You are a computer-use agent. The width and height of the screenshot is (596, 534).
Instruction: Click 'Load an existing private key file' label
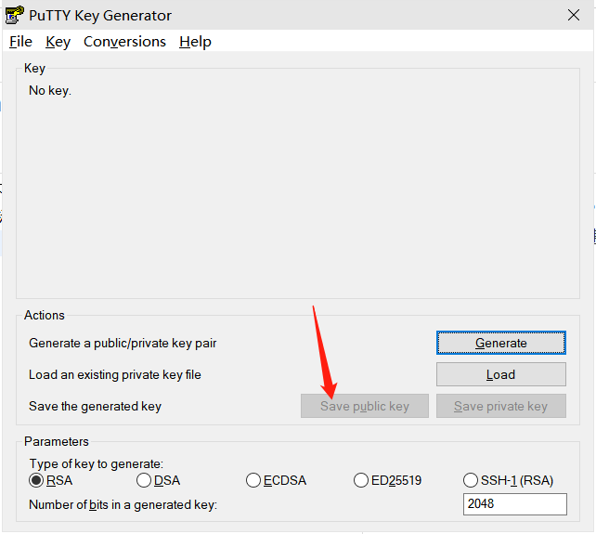[x=115, y=374]
